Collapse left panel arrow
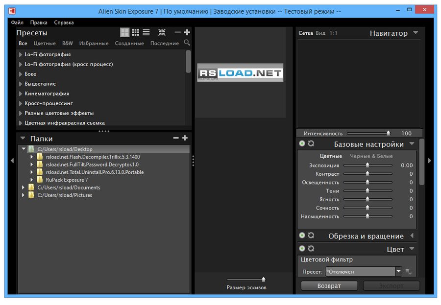The image size is (441, 305). [x=12, y=161]
